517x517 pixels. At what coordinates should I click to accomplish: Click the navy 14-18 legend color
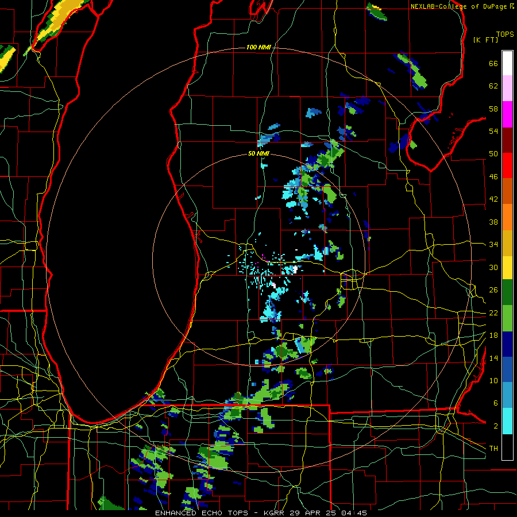(507, 344)
